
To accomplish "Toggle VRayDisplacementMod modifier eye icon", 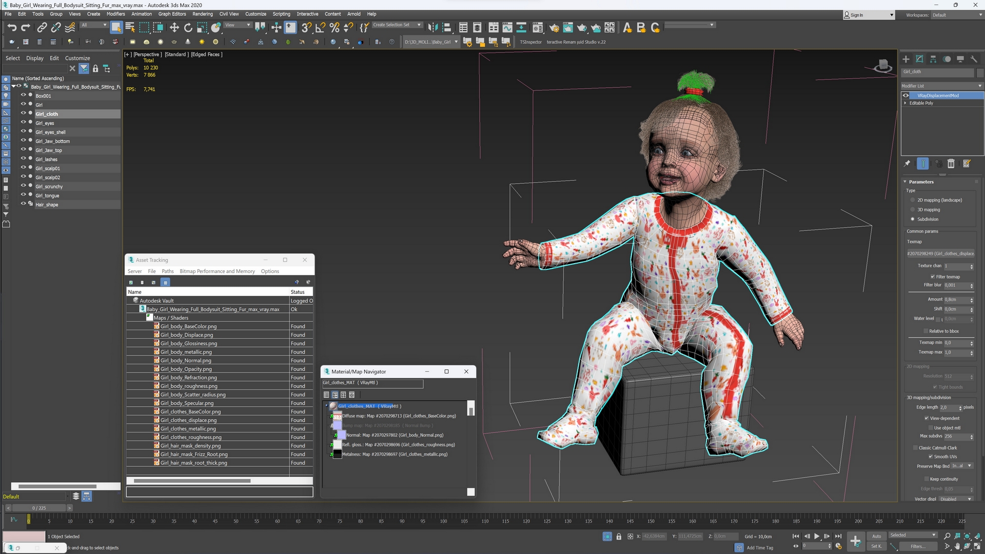I will click(x=906, y=95).
